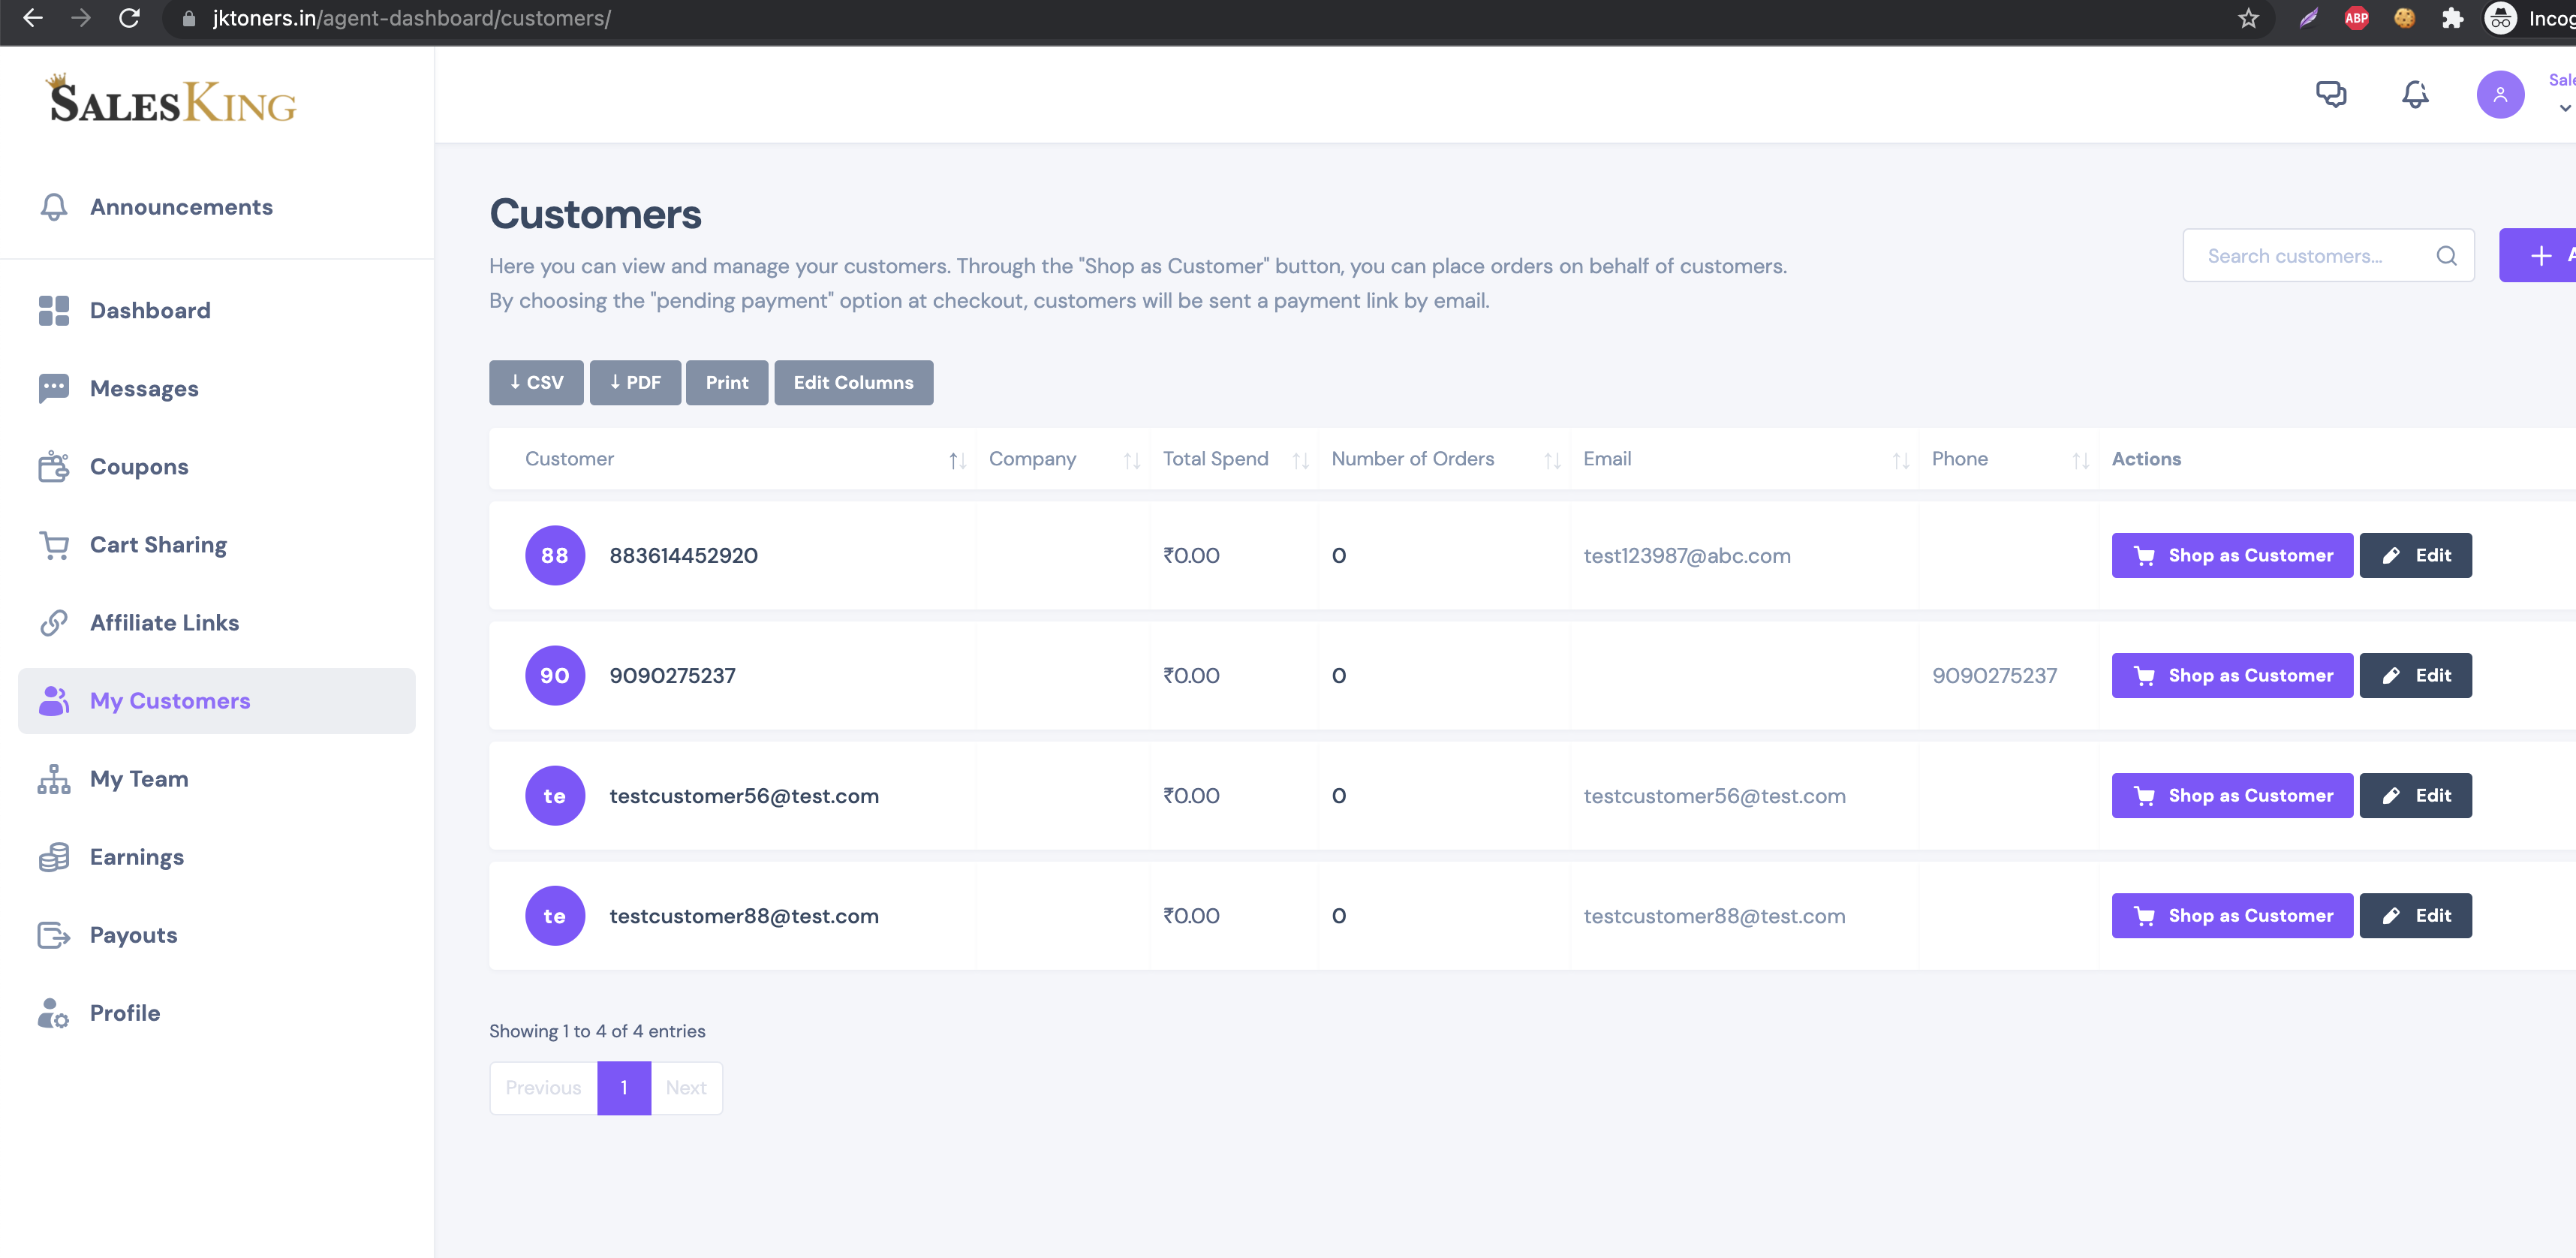Open Cart Sharing in sidebar
Screen dimensions: 2576x1258
[x=158, y=545]
